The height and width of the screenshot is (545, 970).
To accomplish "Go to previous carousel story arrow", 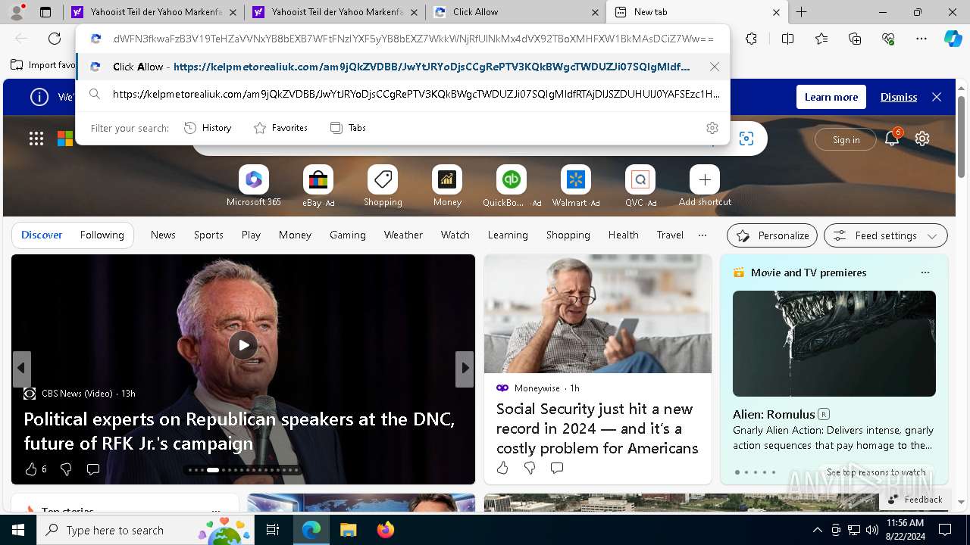I will point(21,368).
